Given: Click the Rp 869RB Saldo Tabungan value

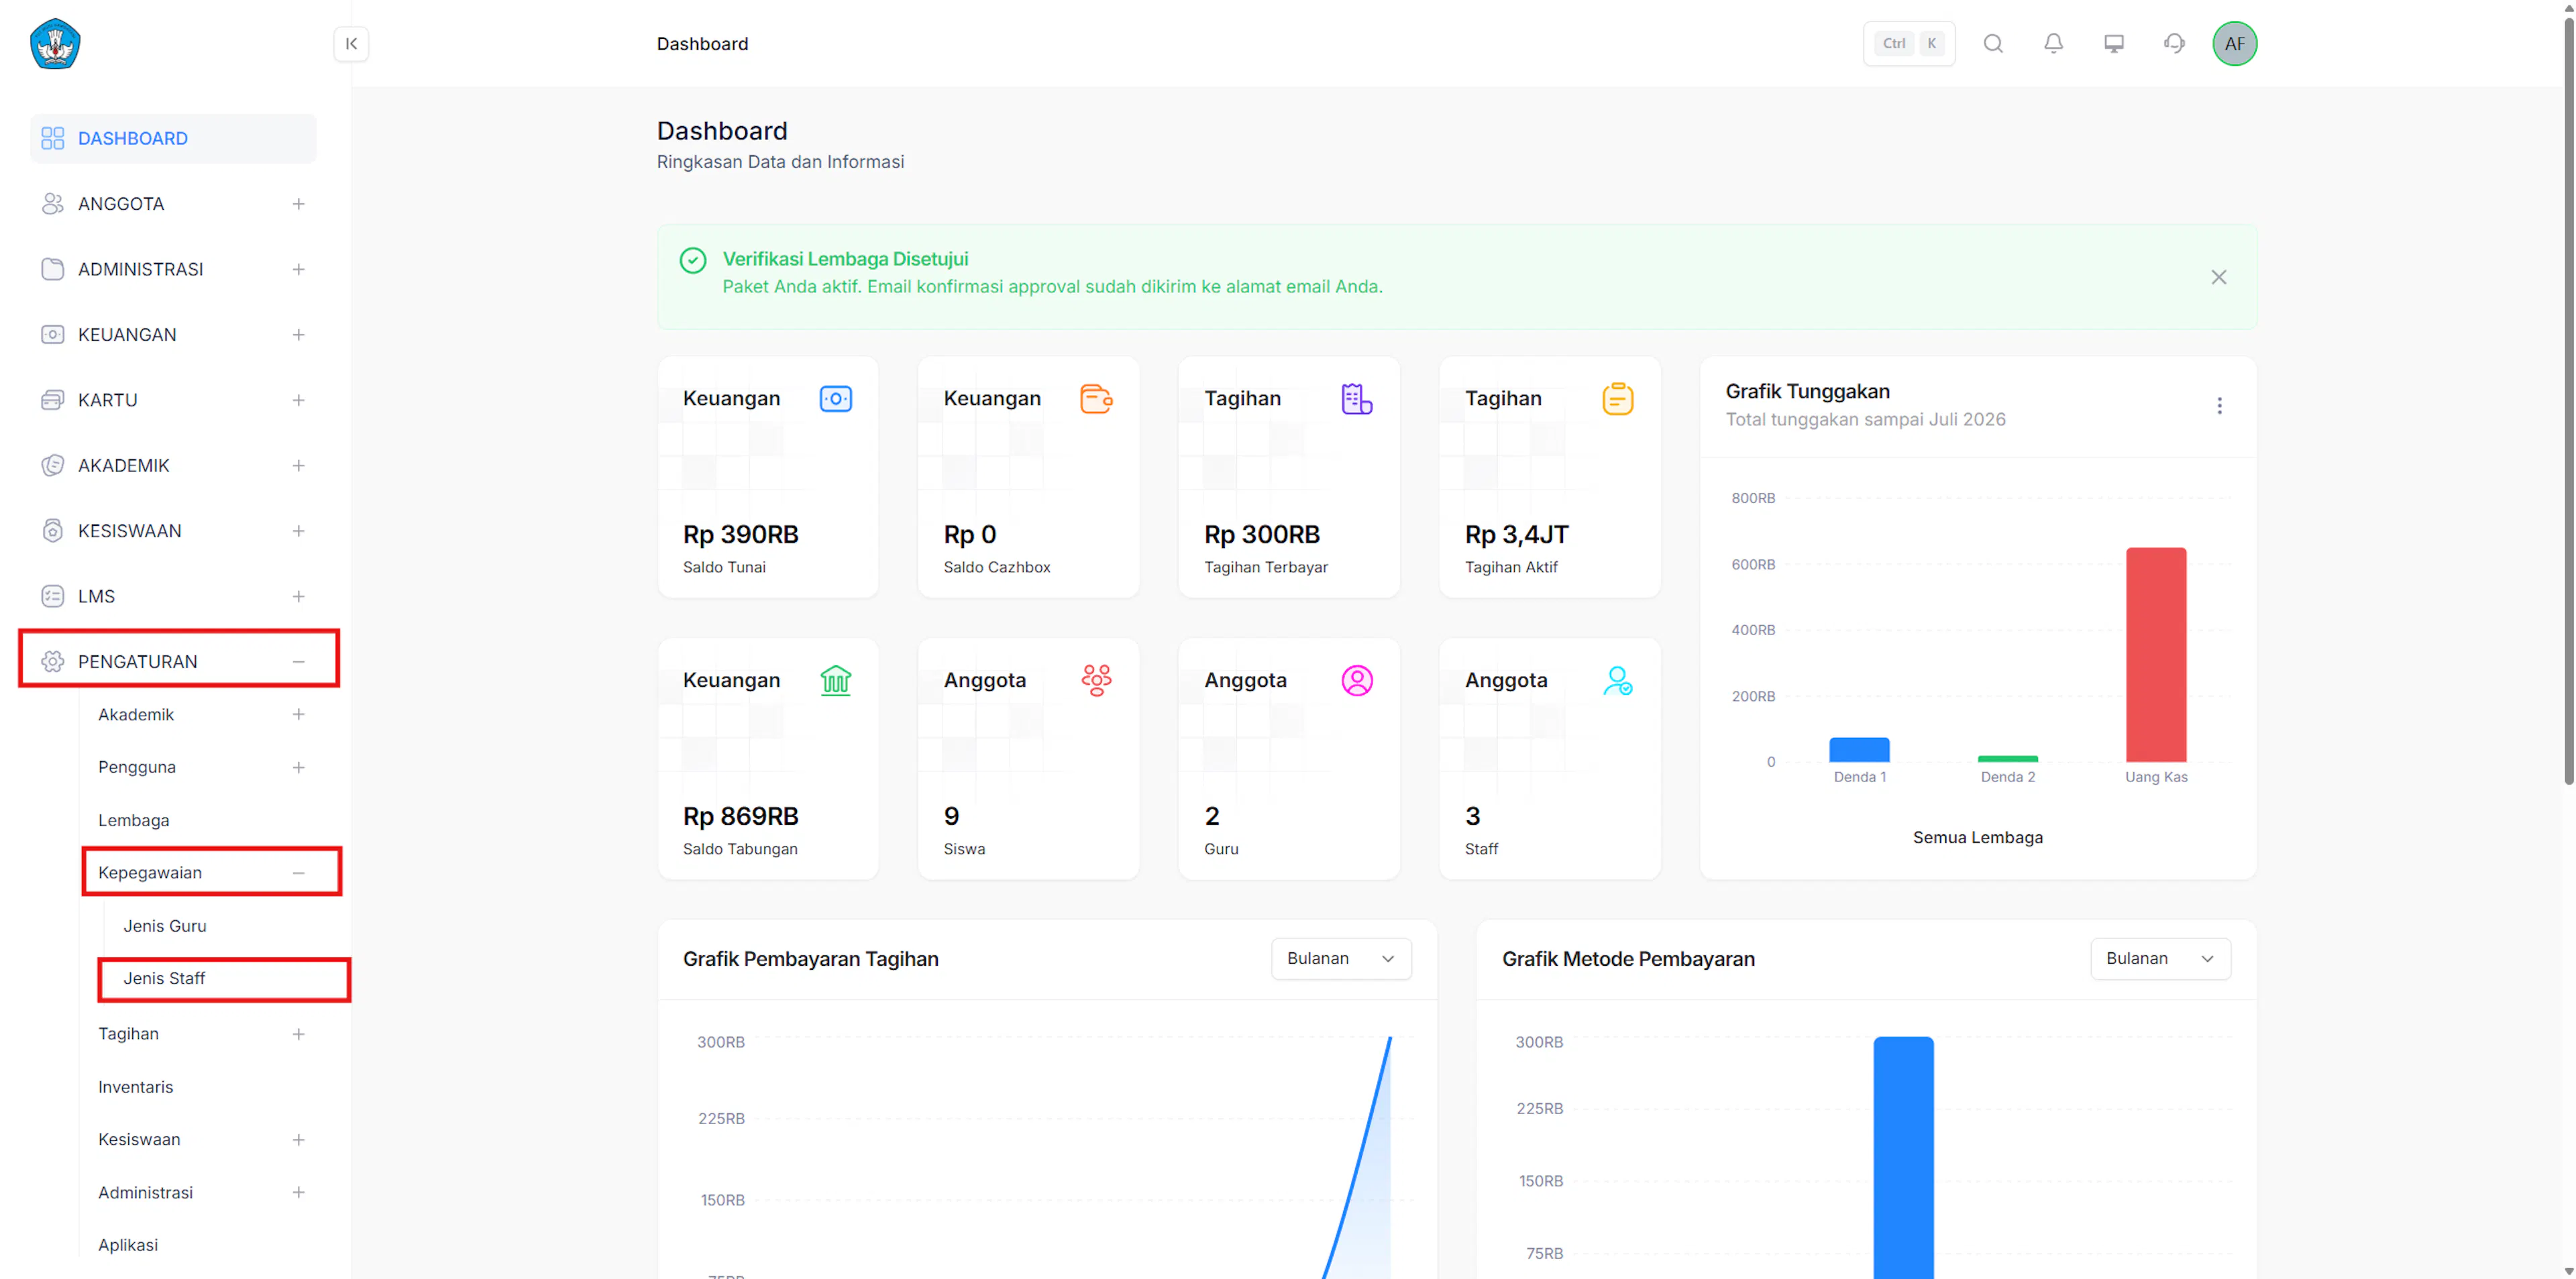Looking at the screenshot, I should click(740, 817).
